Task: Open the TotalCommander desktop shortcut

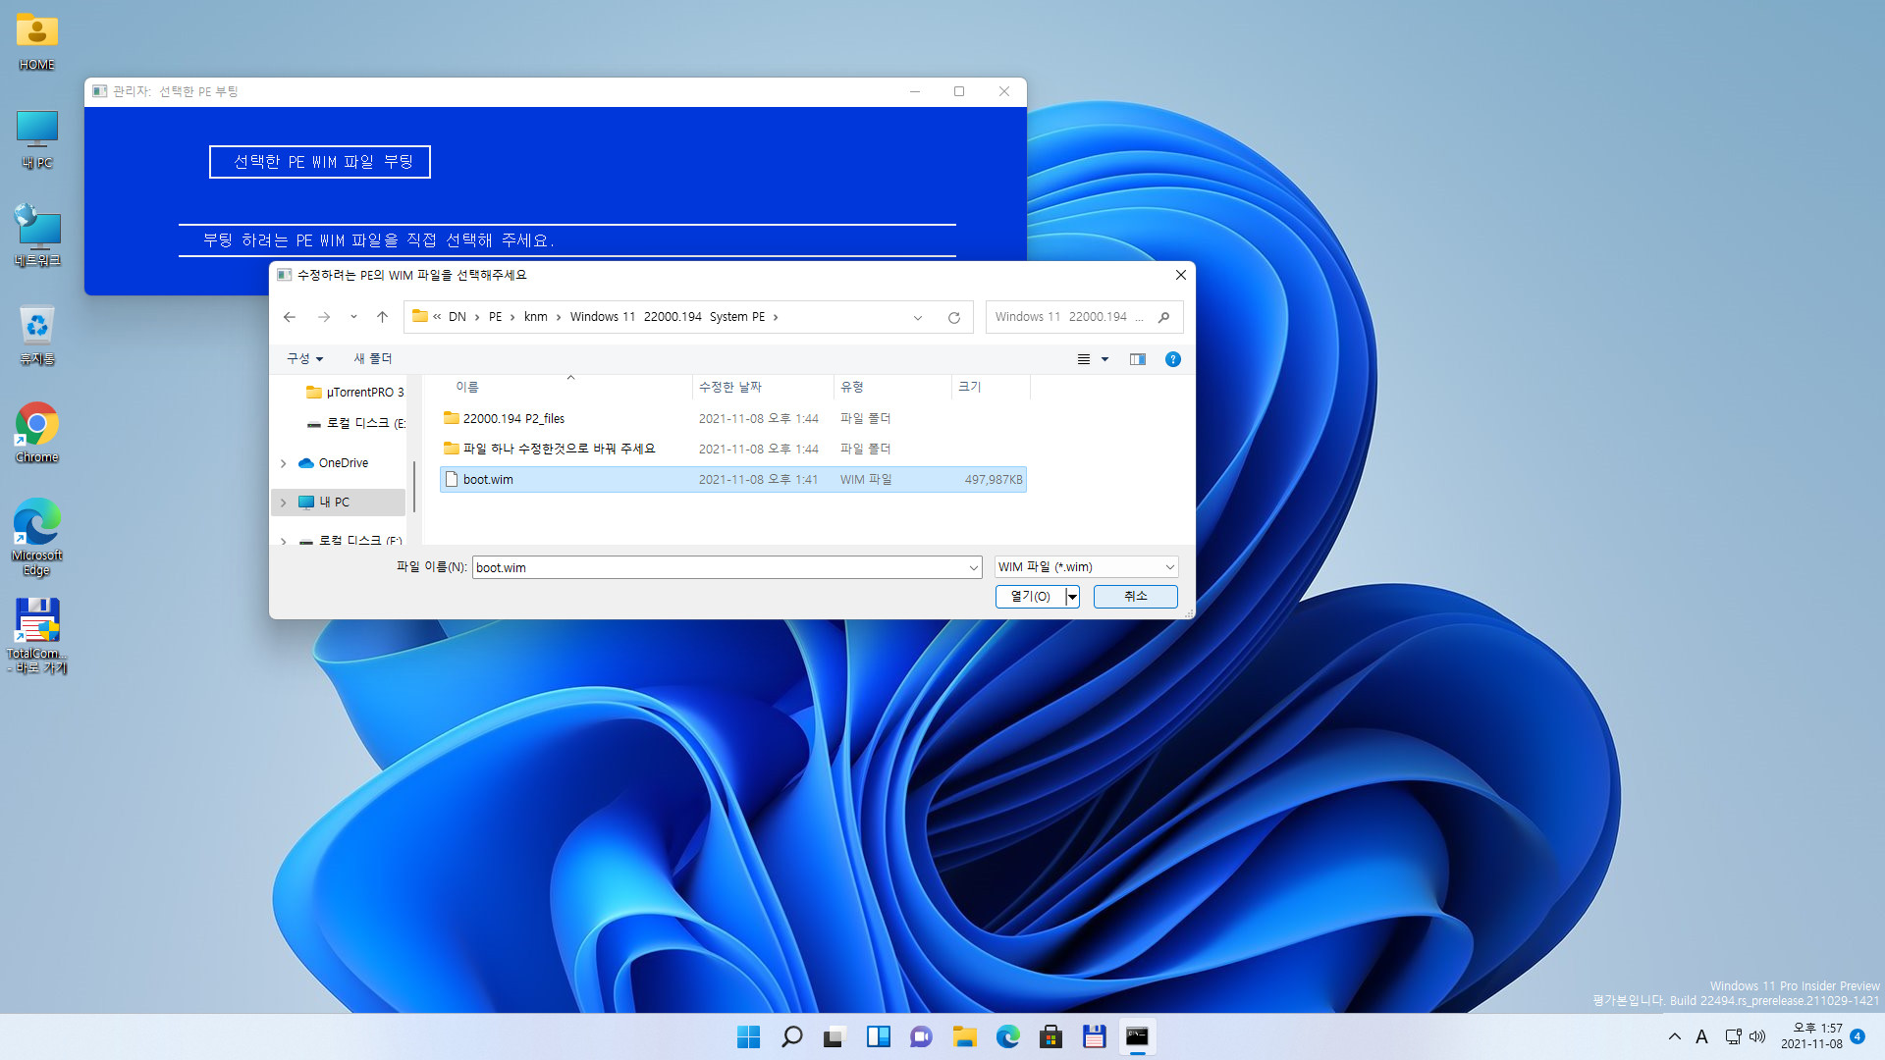Action: [37, 636]
